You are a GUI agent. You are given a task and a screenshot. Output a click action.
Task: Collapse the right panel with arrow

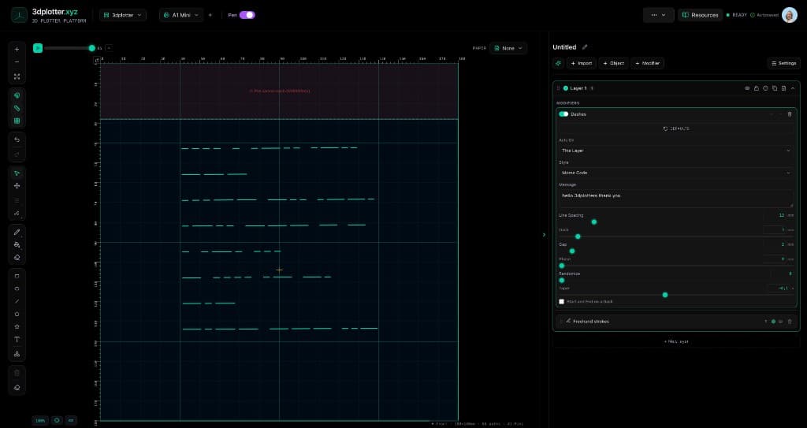click(544, 235)
